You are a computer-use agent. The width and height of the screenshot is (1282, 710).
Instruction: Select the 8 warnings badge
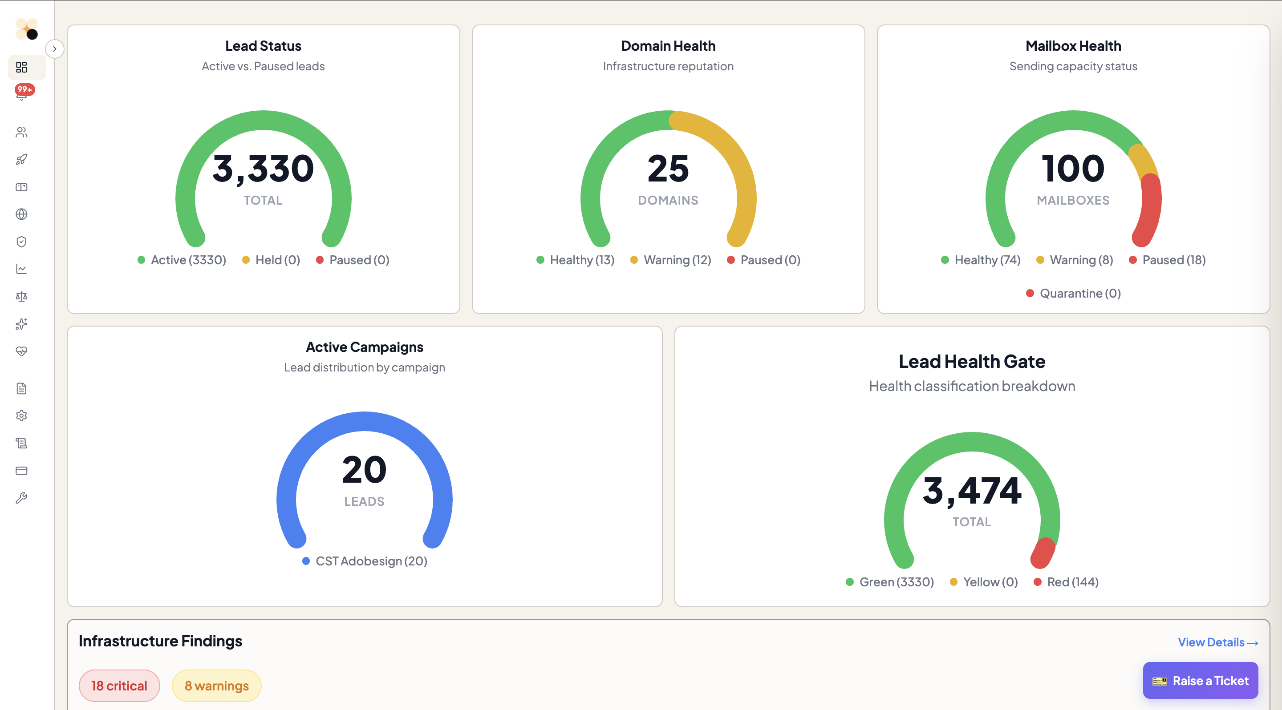pyautogui.click(x=216, y=686)
